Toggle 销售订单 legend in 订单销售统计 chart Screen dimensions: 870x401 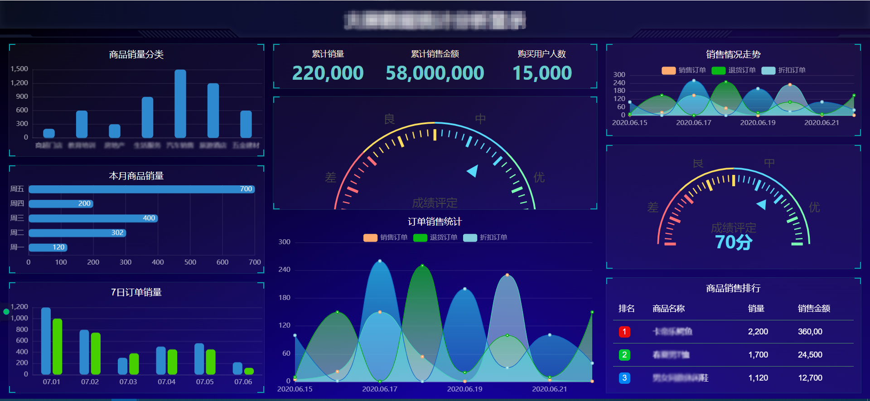point(385,237)
